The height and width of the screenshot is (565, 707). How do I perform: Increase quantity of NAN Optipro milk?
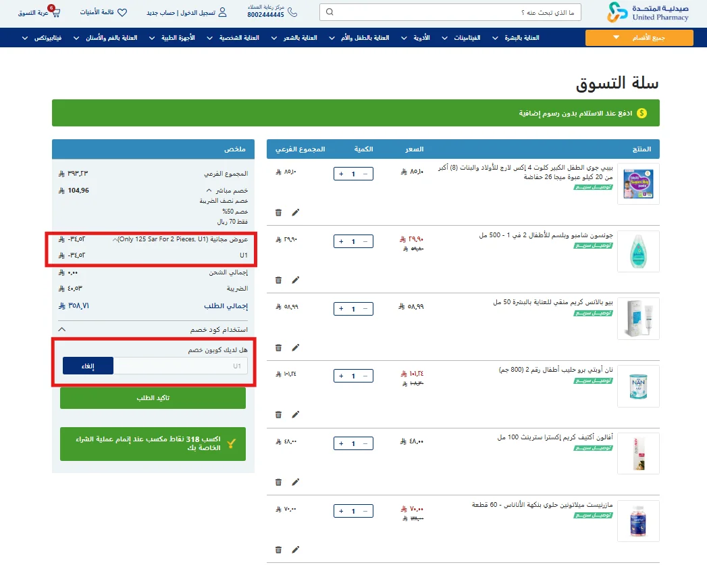tap(341, 376)
